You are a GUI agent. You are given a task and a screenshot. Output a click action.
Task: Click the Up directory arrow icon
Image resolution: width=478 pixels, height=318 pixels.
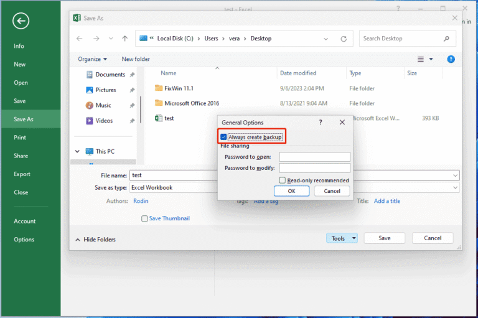tap(124, 39)
